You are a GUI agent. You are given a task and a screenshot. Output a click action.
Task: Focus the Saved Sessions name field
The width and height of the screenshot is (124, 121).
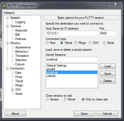pos(72,59)
